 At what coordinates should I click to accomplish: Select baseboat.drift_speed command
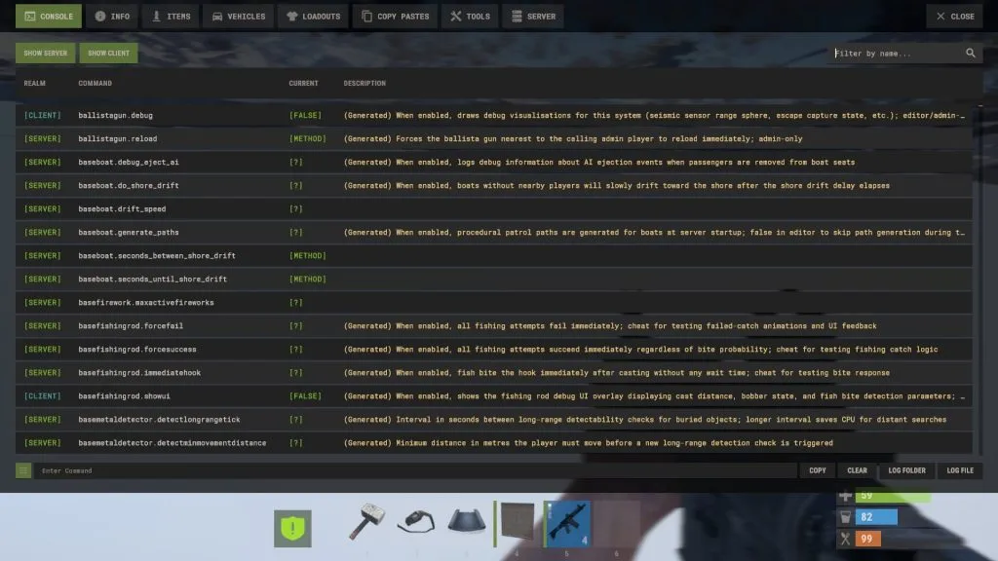tap(494, 208)
